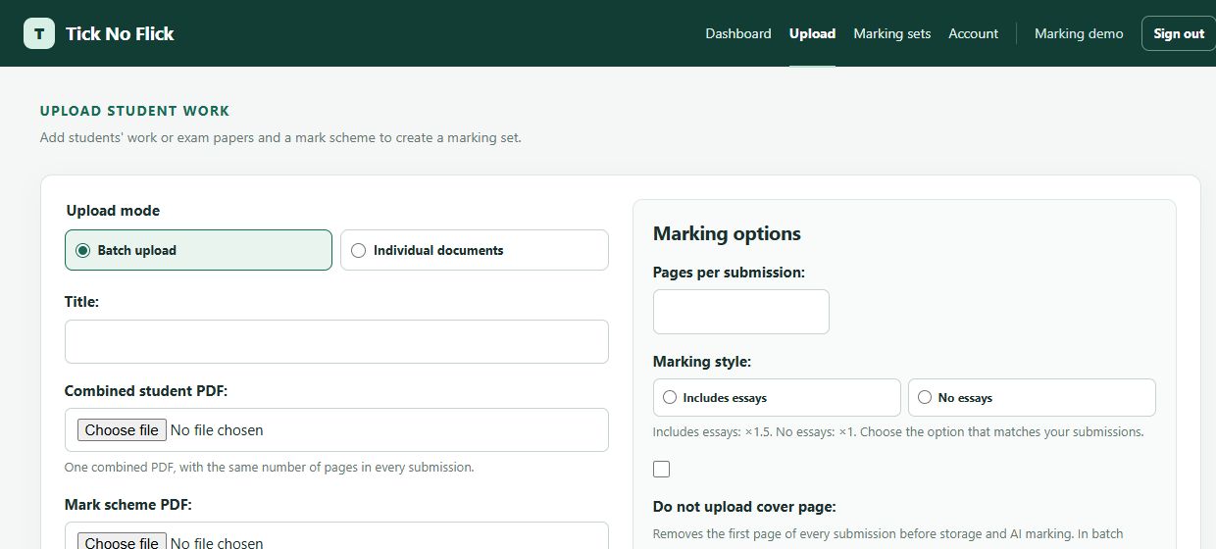
Task: Click the Tick No Flick logo icon
Action: point(39,33)
